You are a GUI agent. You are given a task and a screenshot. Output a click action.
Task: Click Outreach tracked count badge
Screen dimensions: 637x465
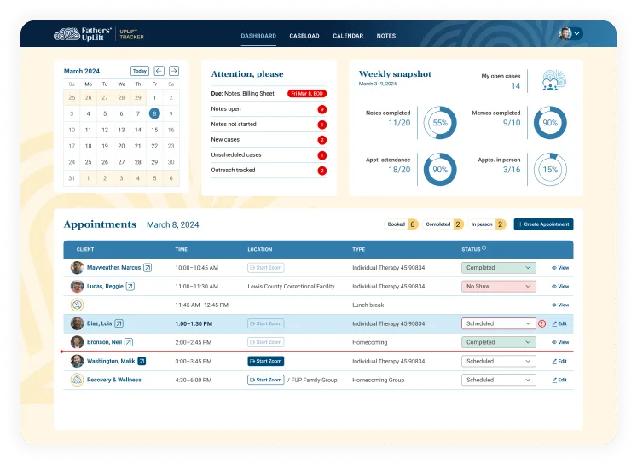pos(321,171)
